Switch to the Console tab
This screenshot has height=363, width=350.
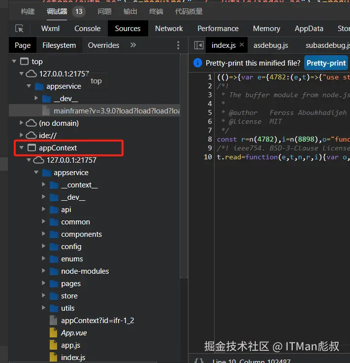pos(87,29)
